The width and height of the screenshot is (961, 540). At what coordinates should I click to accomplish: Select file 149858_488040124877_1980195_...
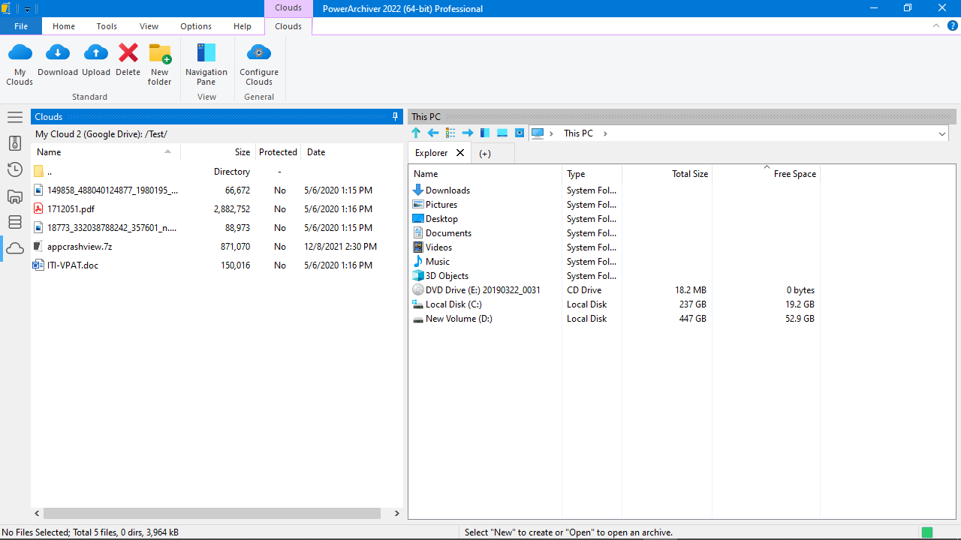(218, 190)
